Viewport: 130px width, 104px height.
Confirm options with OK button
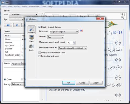(x=69, y=83)
